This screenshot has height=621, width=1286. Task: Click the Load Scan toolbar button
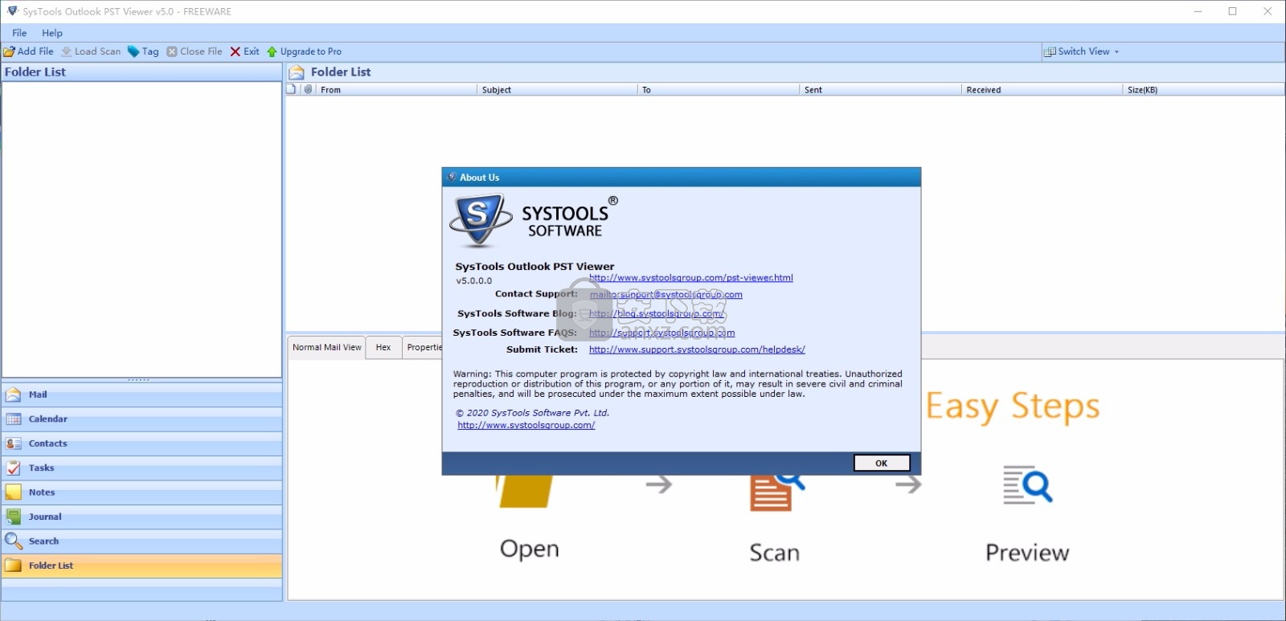[x=91, y=51]
